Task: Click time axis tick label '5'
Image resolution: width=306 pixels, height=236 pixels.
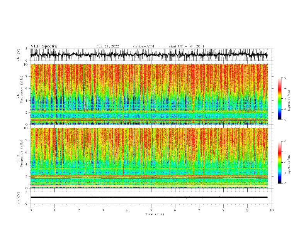Action: pyautogui.click(x=151, y=210)
